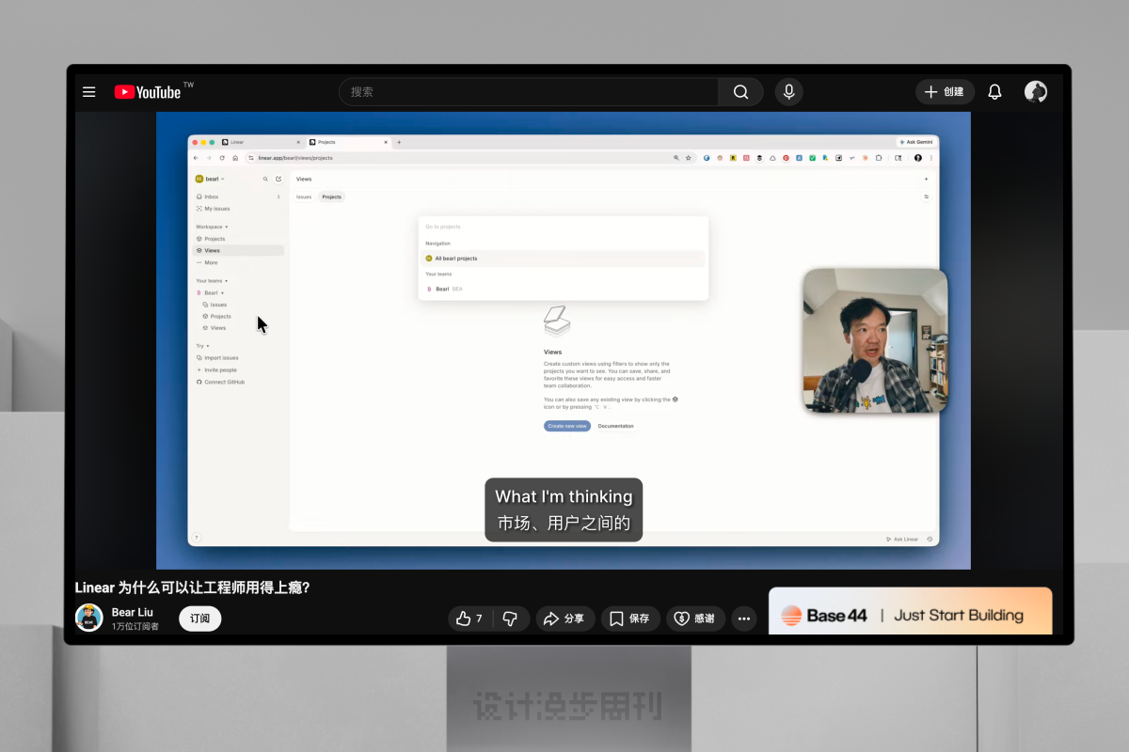Viewport: 1129px width, 752px height.
Task: Open Bear Liu channel avatar
Action: point(89,618)
